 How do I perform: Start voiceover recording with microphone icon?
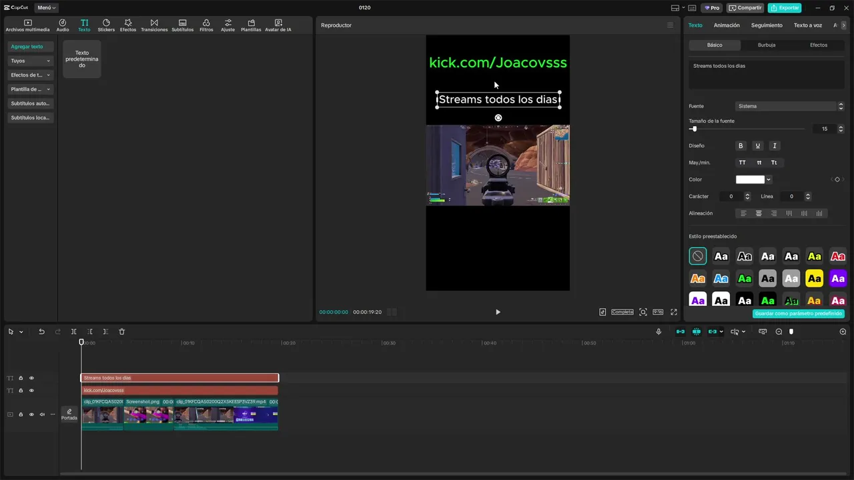tap(659, 331)
